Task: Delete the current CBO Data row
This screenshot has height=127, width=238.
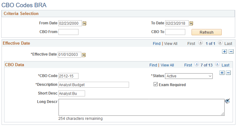Action: click(228, 73)
